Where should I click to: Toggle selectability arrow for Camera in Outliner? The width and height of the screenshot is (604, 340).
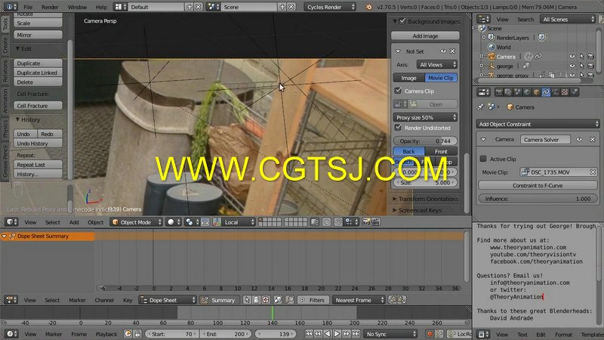(581, 56)
